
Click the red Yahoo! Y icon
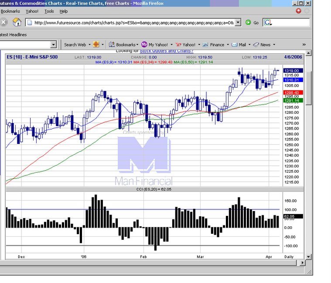[x=178, y=44]
